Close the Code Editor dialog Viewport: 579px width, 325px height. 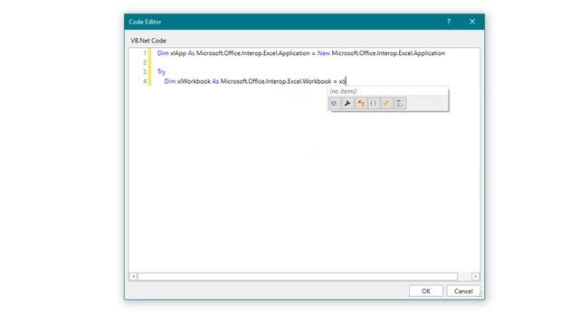(x=472, y=22)
